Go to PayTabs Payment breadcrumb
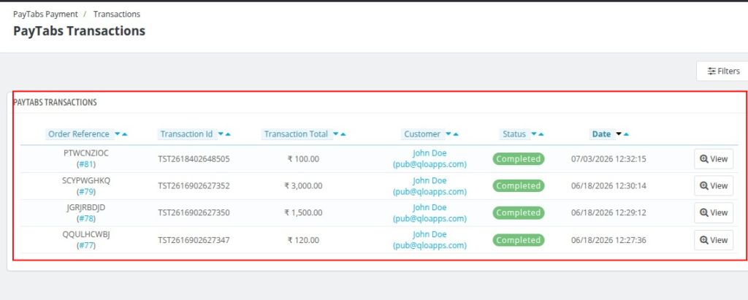Image resolution: width=748 pixels, height=300 pixels. coord(45,15)
